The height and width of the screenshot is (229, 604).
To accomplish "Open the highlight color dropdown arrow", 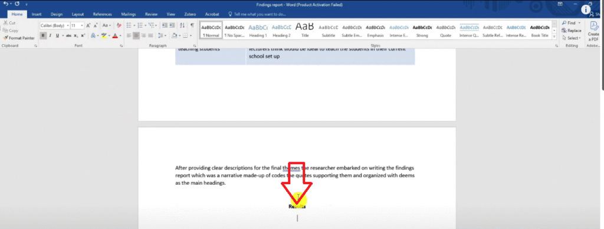I will pos(109,35).
